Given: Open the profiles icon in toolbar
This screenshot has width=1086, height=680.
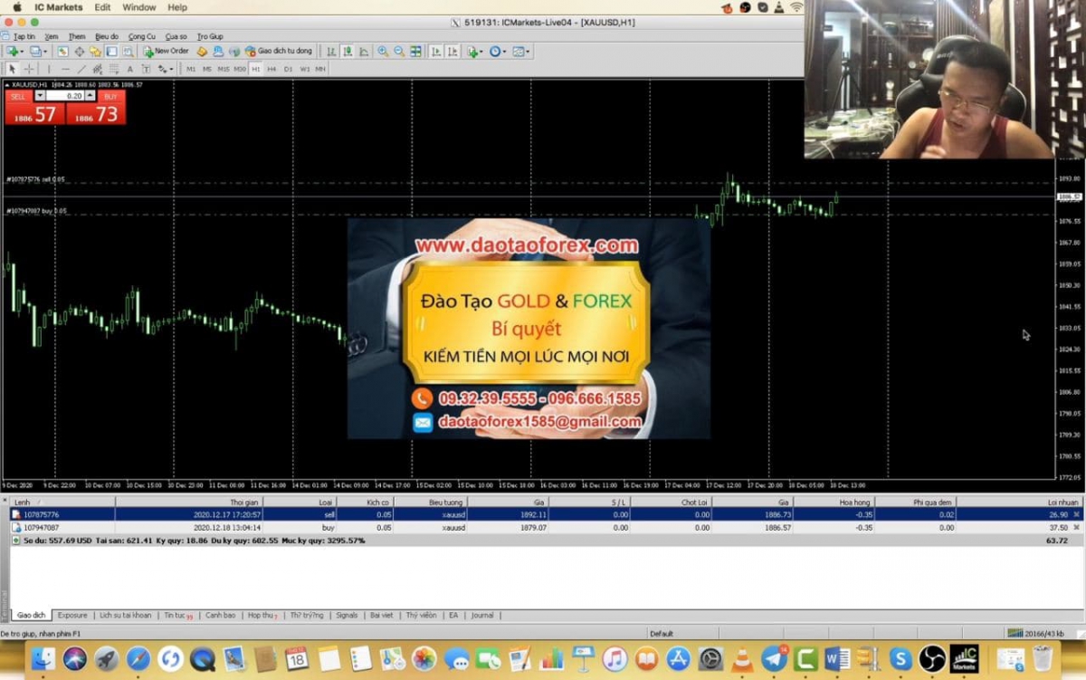Looking at the screenshot, I should (35, 51).
